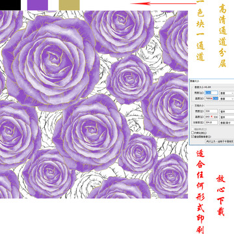Open the bicubic resampling method dropdown
Viewport: 234px width, 234px height.
[x=220, y=141]
